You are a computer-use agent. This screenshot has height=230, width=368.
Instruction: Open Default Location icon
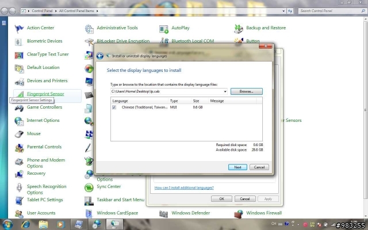19,68
